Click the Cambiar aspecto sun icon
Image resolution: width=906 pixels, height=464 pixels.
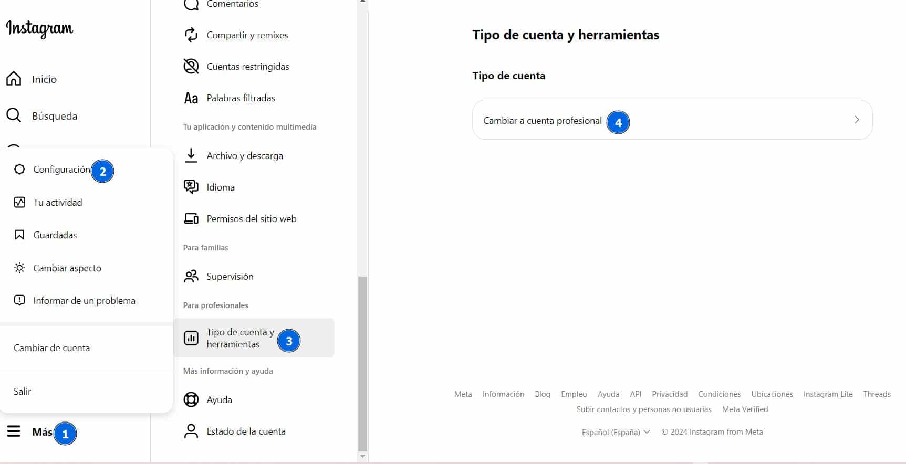(x=19, y=268)
